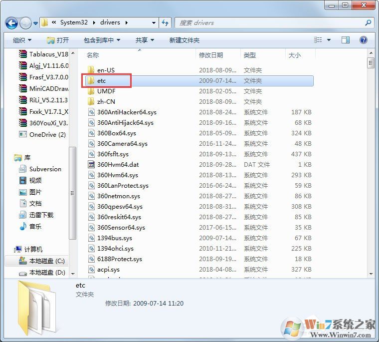Screen dimensions: 379x342
Task: Click the file list vertical scrollbar thumb
Action: (371, 63)
